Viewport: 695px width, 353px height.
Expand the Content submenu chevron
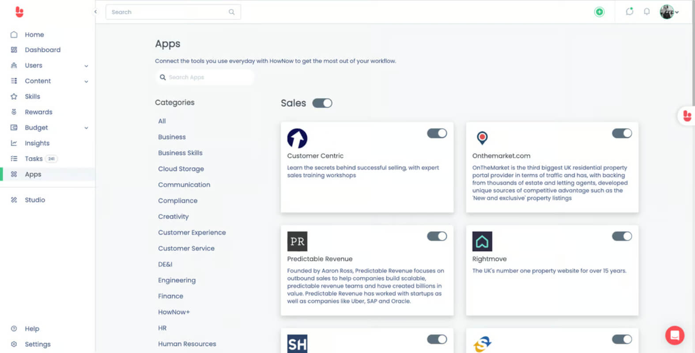tap(87, 81)
